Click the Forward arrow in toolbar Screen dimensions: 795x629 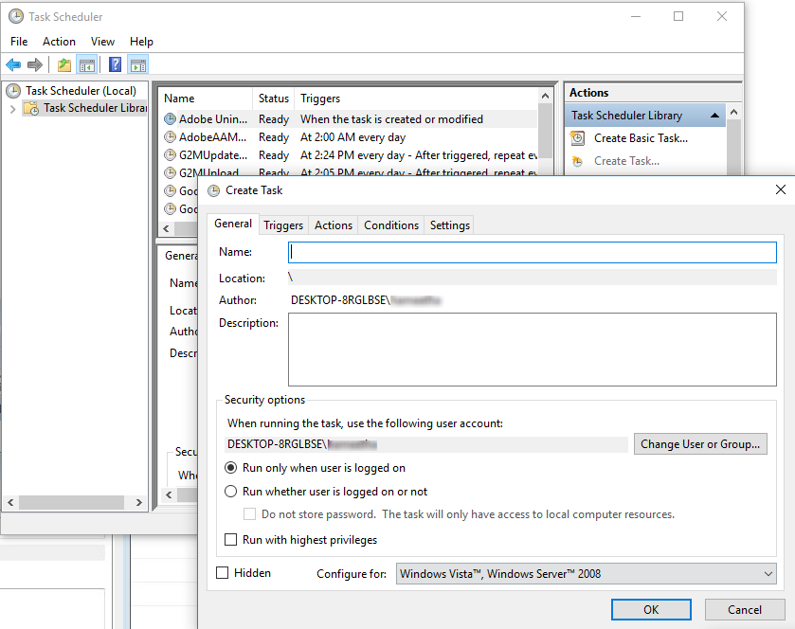coord(35,65)
